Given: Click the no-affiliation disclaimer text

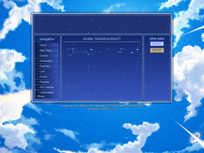Looking at the screenshot, I should click(x=102, y=106).
